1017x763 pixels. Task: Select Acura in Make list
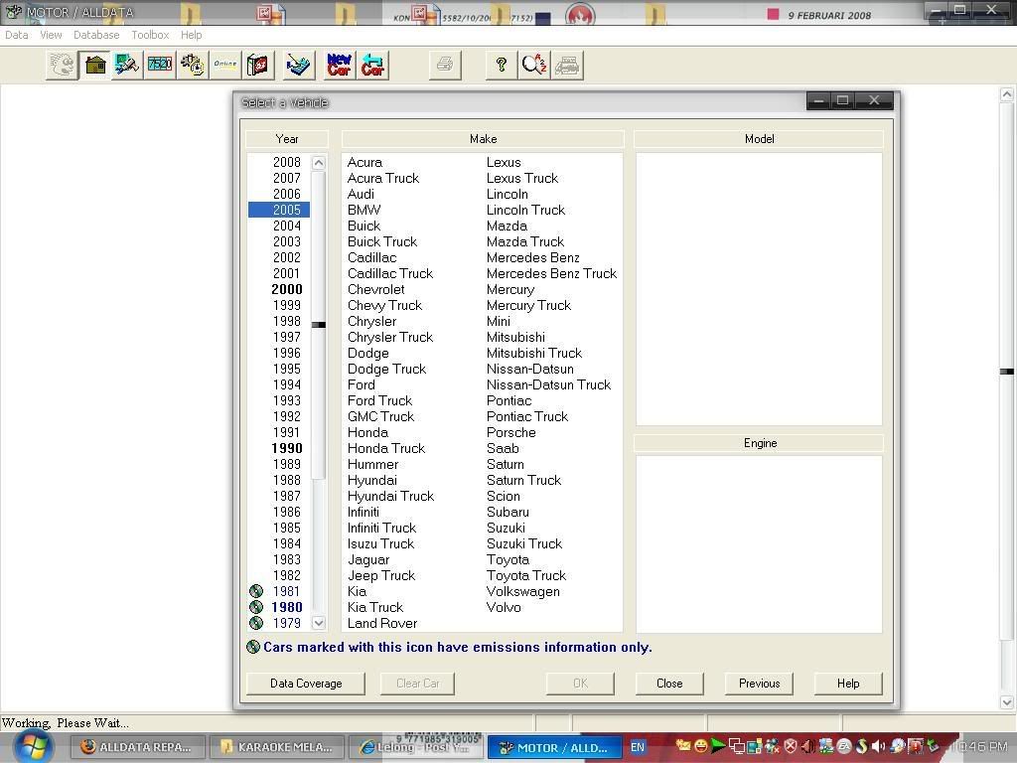364,162
